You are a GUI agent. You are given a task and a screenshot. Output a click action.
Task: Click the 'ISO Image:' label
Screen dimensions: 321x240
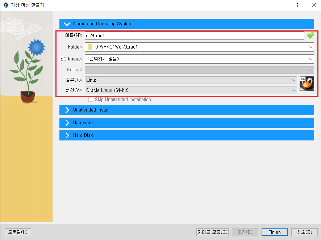[x=71, y=59]
